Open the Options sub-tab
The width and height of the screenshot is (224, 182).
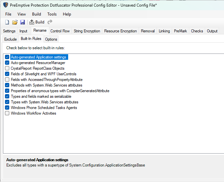coord(51,39)
